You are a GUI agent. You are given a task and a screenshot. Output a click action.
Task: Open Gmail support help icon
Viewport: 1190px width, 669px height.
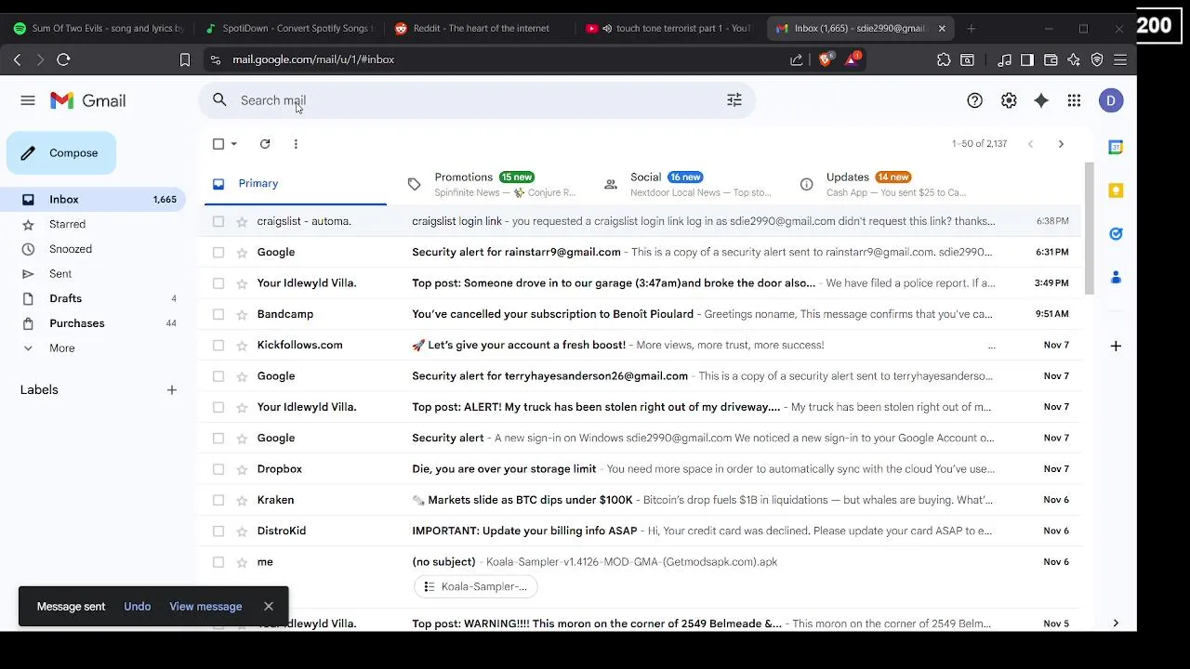[x=974, y=100]
